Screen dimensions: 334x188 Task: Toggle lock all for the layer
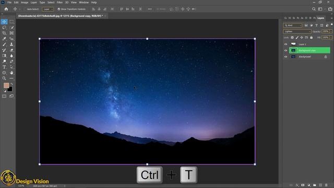pyautogui.click(x=311, y=38)
